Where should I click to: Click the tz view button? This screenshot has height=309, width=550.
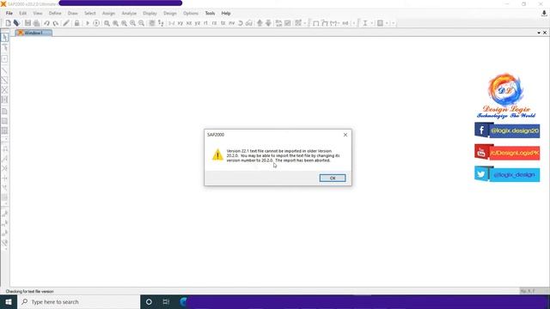pyautogui.click(x=223, y=23)
